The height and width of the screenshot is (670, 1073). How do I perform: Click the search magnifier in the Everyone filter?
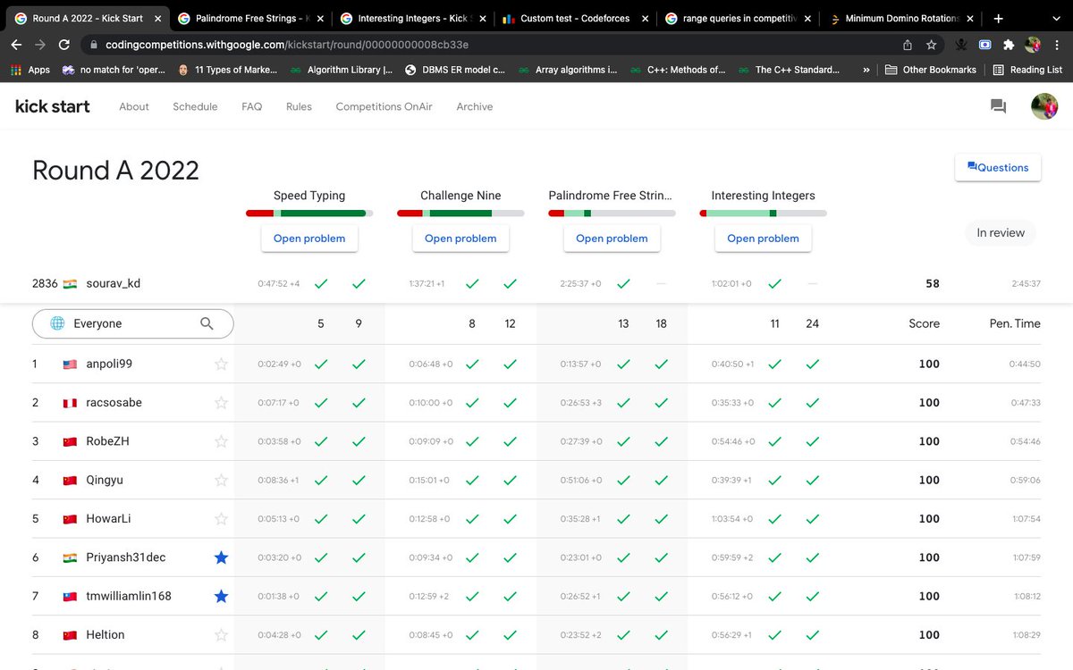click(207, 323)
